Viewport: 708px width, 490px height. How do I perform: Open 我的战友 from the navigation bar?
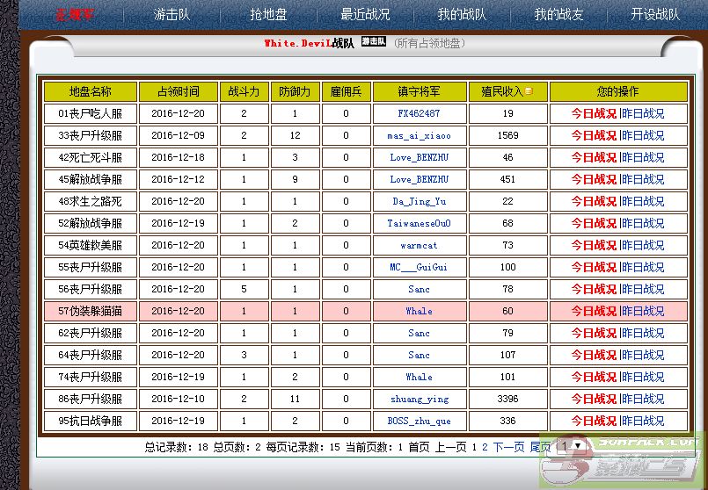point(558,14)
